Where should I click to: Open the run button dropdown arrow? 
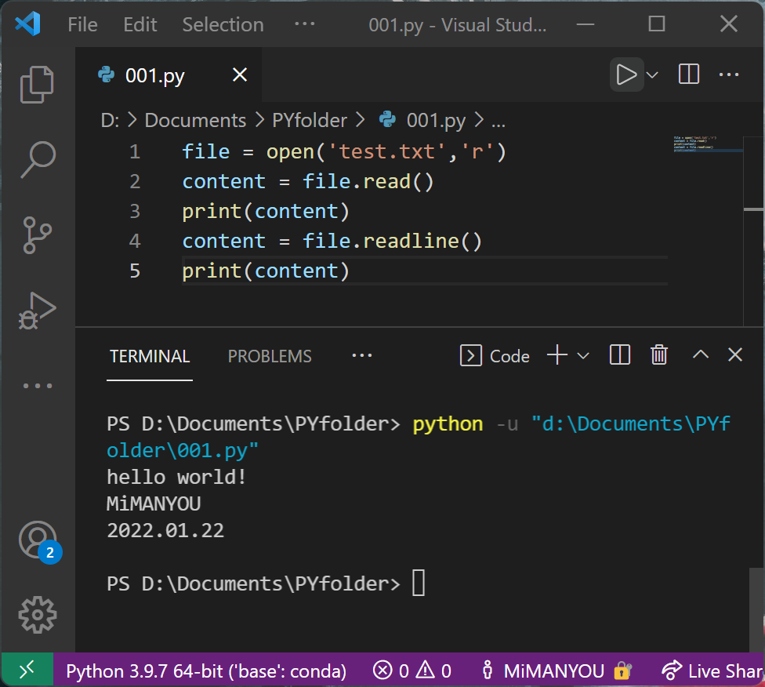(x=652, y=75)
